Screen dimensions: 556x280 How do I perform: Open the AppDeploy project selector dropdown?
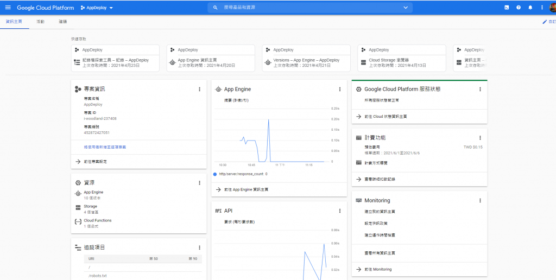coord(97,8)
